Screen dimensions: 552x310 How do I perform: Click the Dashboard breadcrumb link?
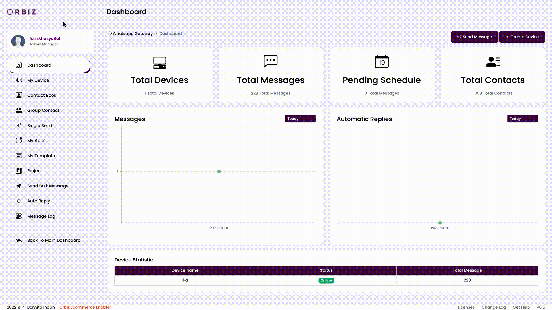coord(170,33)
